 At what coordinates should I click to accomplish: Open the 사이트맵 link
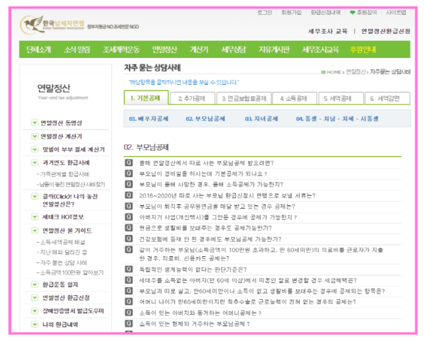tap(396, 13)
